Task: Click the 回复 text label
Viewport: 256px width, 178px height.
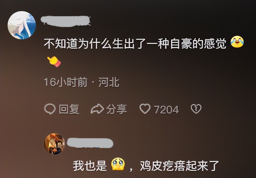Action: click(x=69, y=109)
